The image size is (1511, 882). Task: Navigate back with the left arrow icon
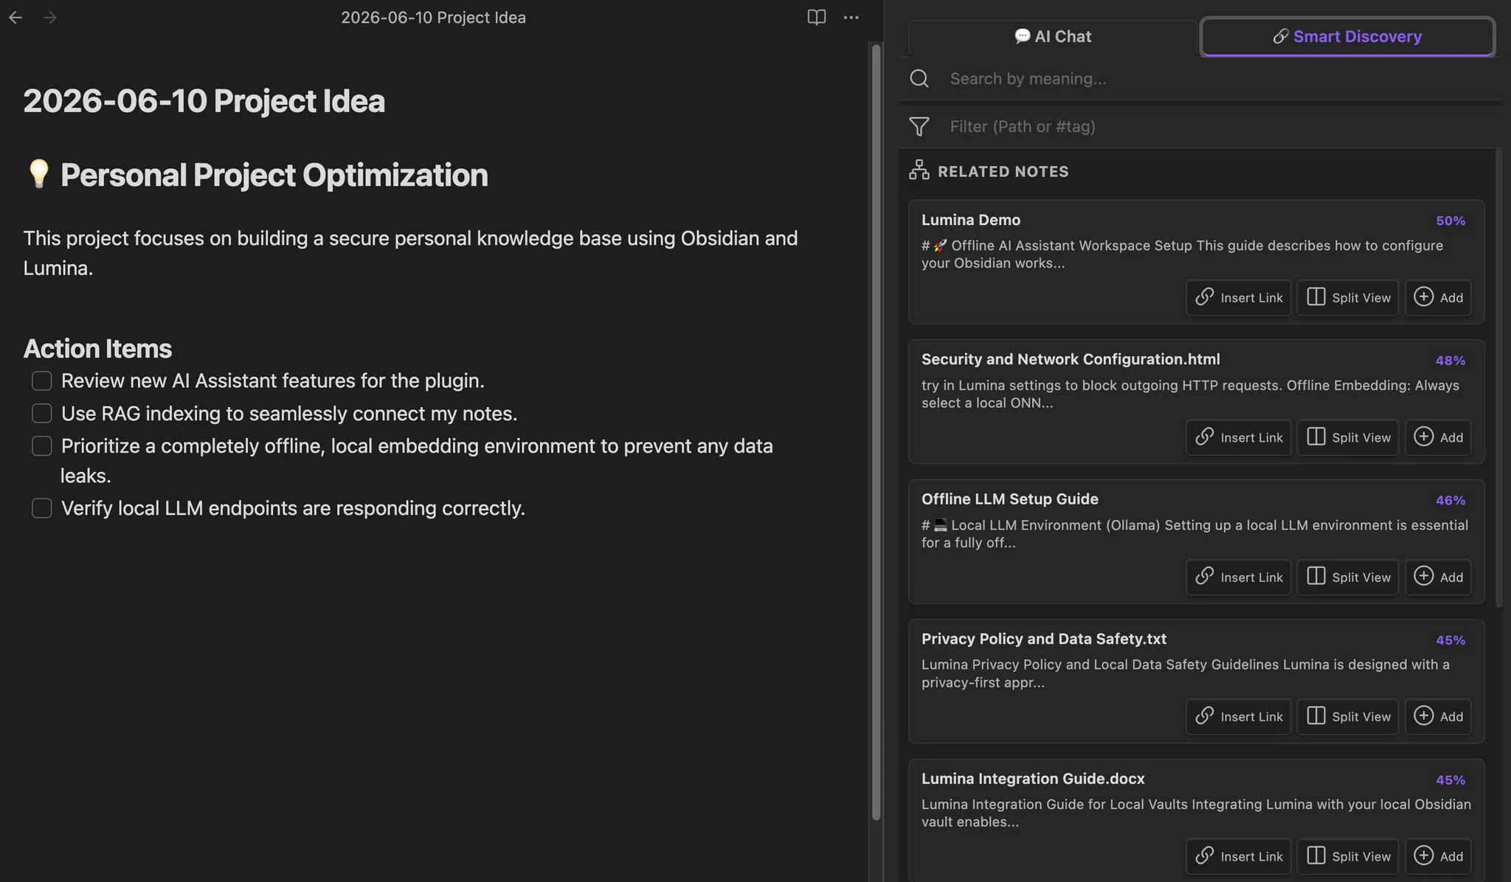click(15, 17)
